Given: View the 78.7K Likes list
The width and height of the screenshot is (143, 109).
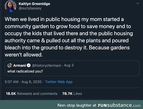Looking at the screenshot, I should (x=72, y=94).
